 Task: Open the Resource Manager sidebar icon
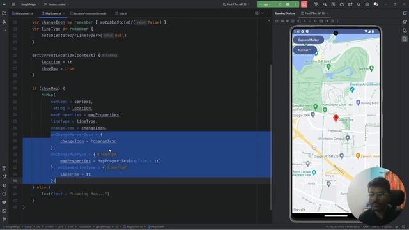[x=4, y=22]
